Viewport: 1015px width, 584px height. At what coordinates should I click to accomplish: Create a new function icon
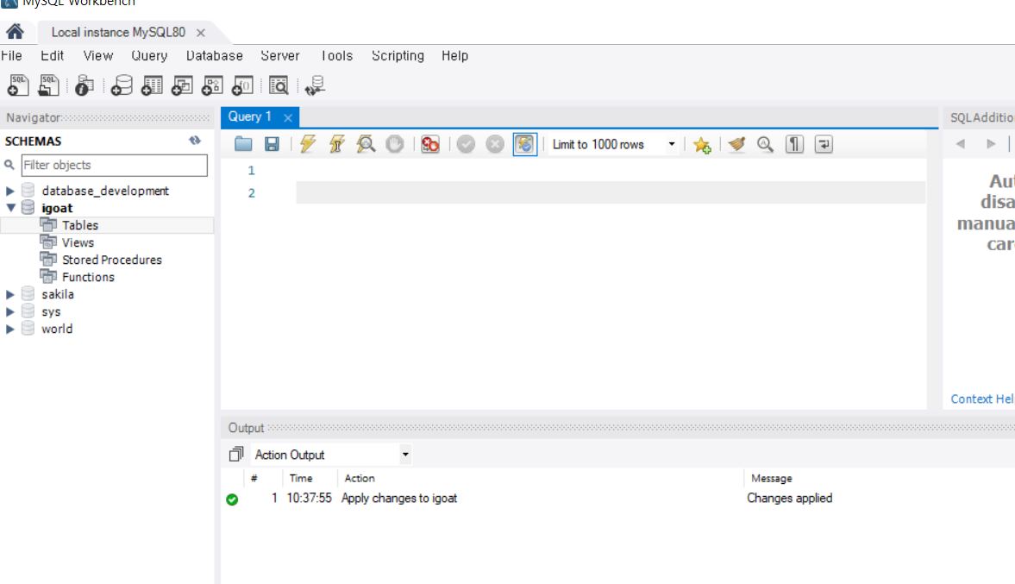tap(242, 85)
